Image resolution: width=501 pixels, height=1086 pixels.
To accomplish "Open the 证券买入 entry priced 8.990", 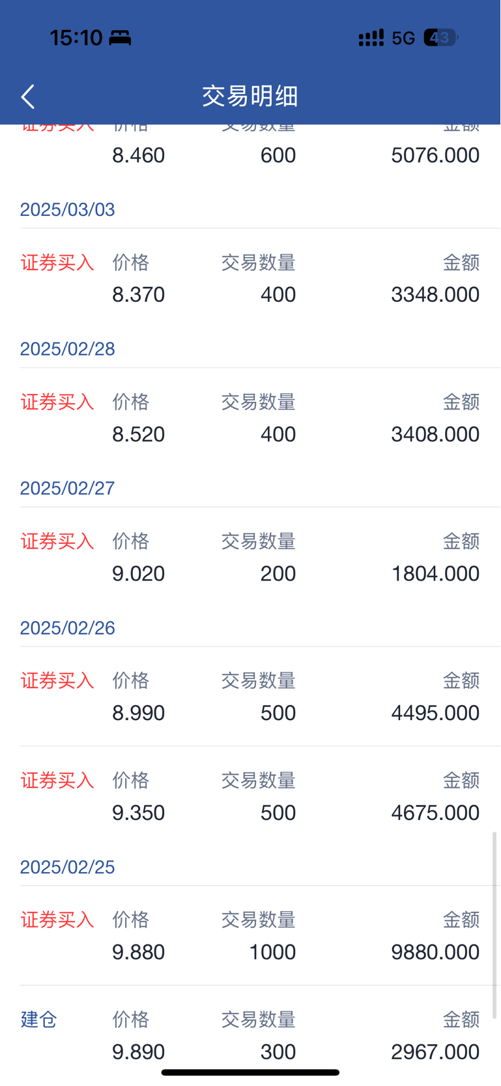I will coord(250,697).
